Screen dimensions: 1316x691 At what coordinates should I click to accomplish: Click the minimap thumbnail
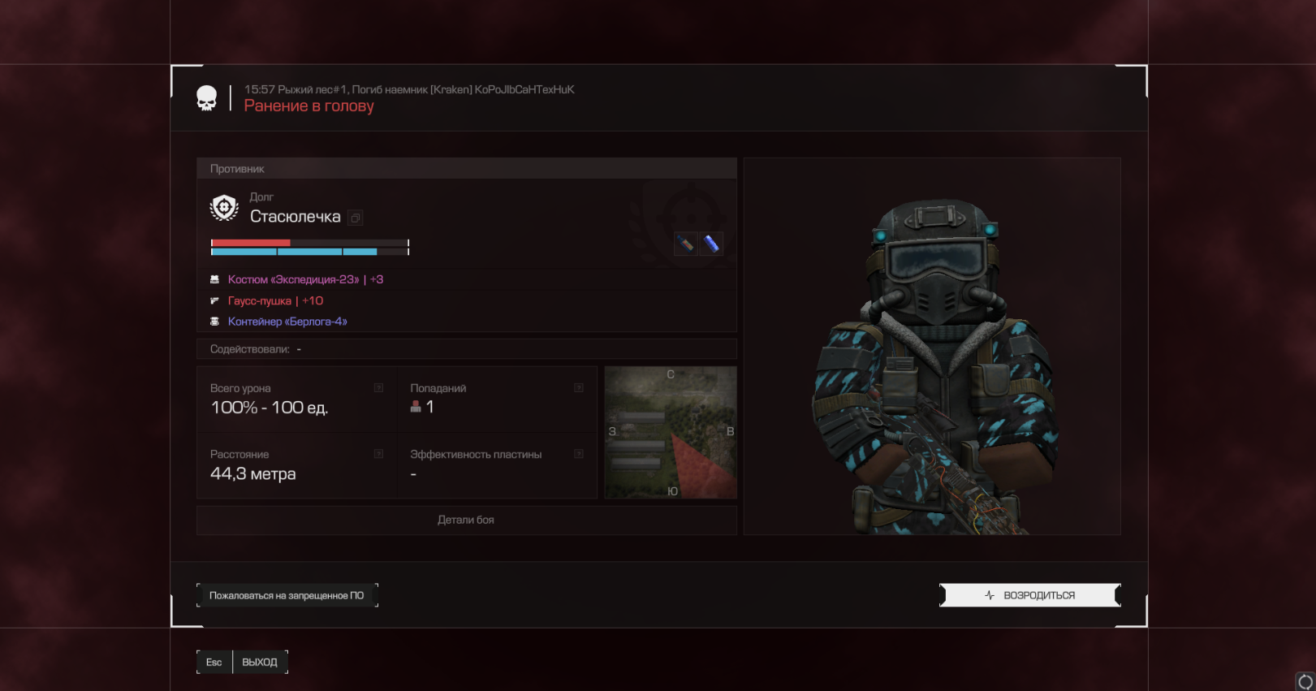click(671, 432)
